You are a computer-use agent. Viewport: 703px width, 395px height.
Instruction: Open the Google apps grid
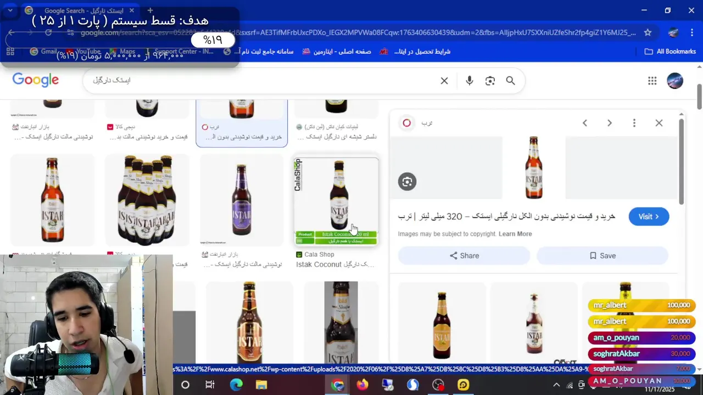pos(652,81)
